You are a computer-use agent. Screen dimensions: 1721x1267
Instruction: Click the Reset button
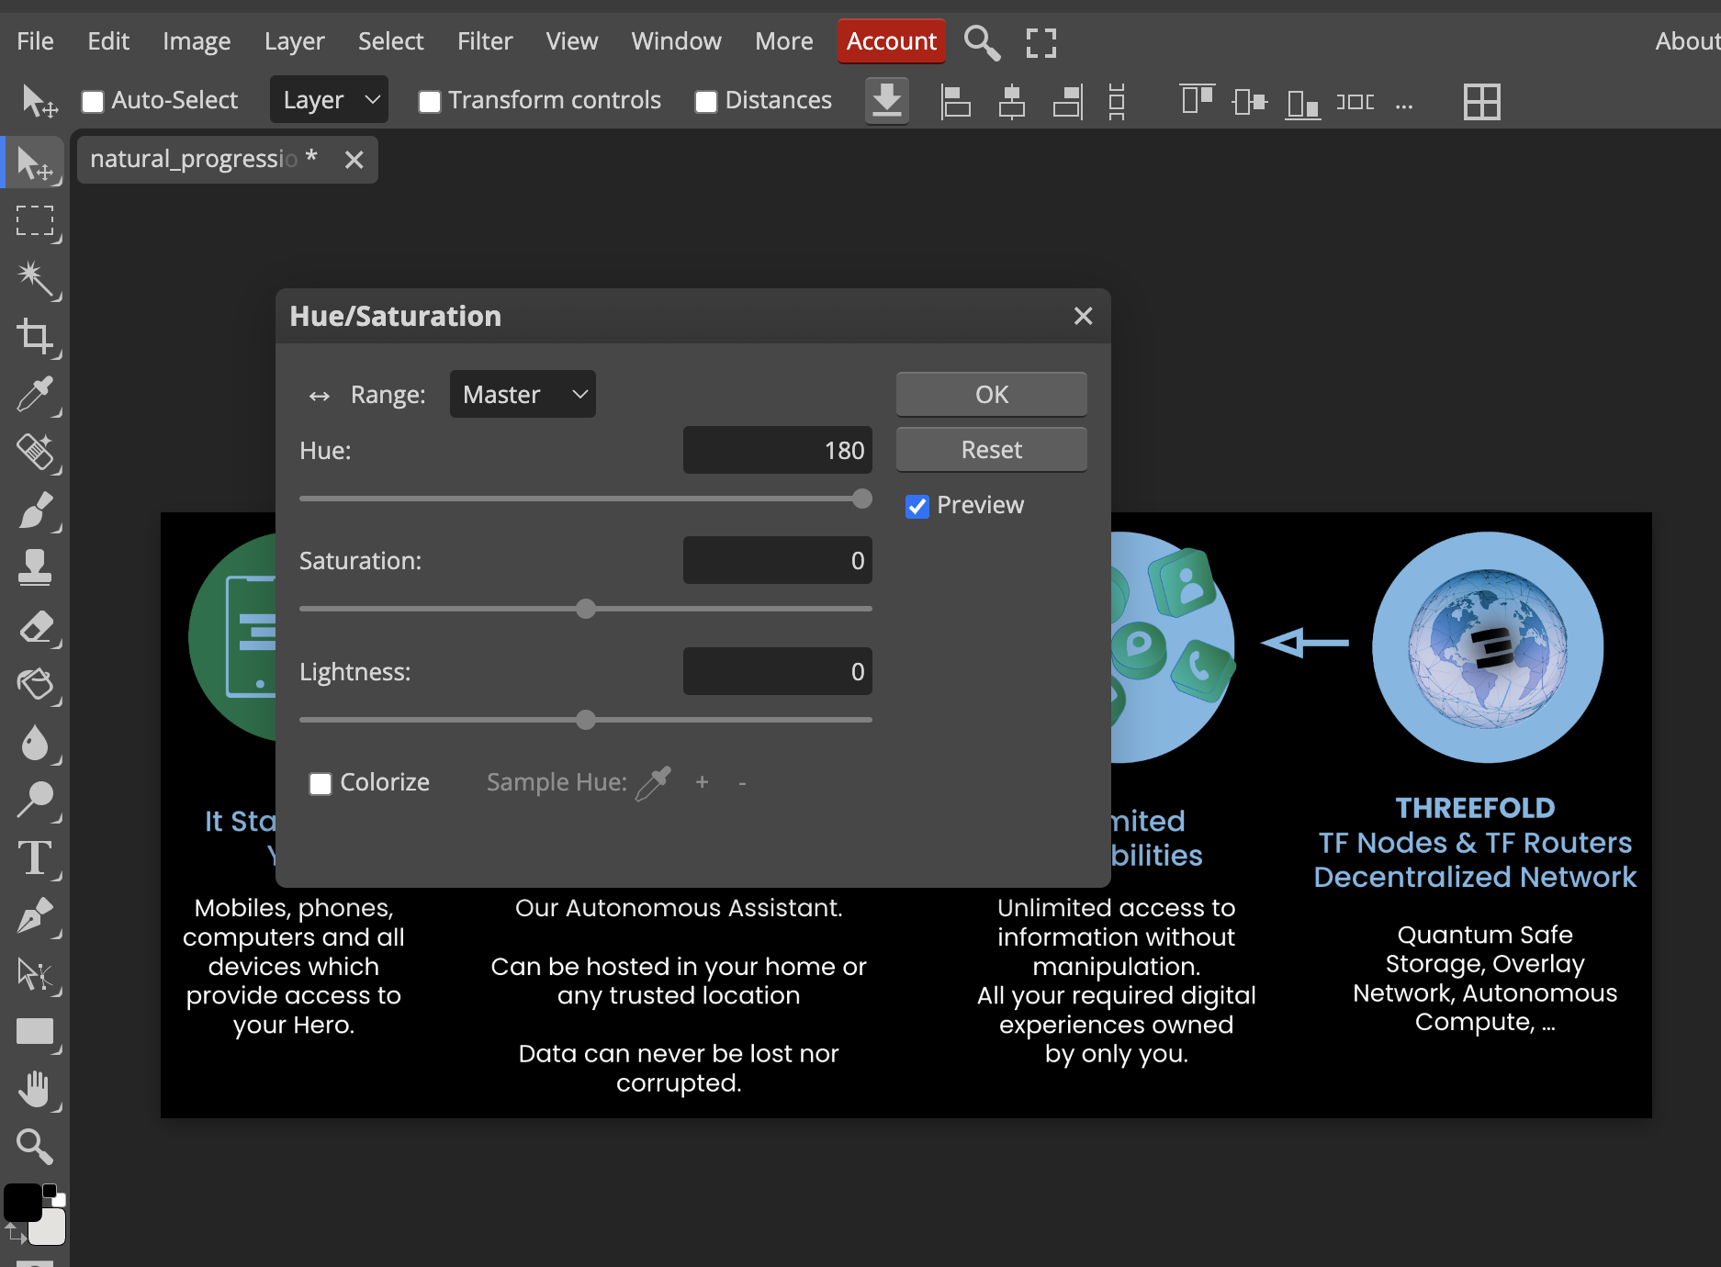point(991,450)
